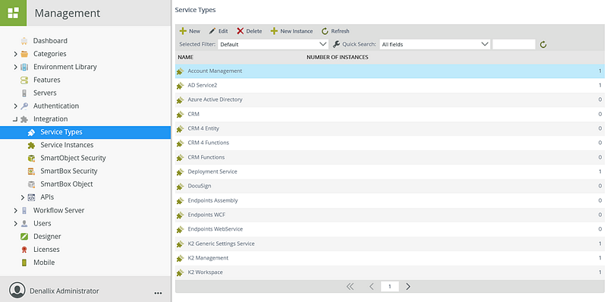Click the Denallix Administrator avatar icon

click(x=17, y=291)
